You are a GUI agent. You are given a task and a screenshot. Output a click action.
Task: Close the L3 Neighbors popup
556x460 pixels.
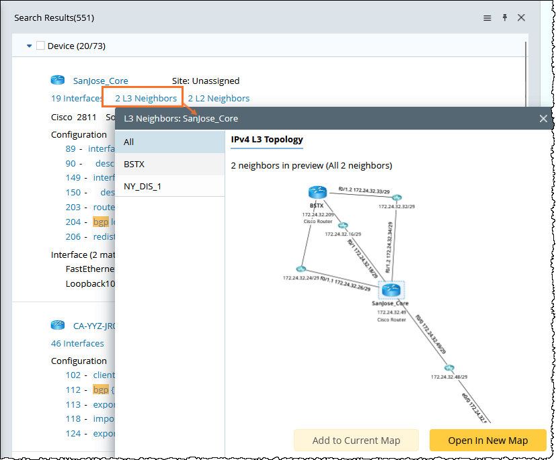pos(543,119)
